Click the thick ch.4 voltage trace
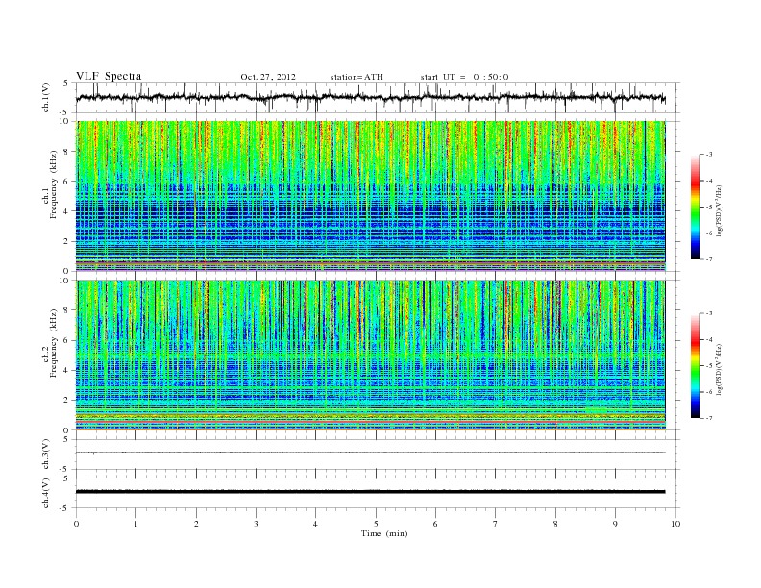Image resolution: width=761 pixels, height=588 pixels. coord(370,492)
